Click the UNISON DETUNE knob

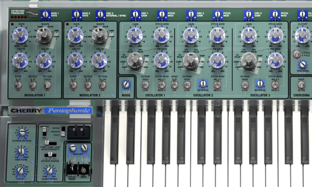(x=22, y=132)
